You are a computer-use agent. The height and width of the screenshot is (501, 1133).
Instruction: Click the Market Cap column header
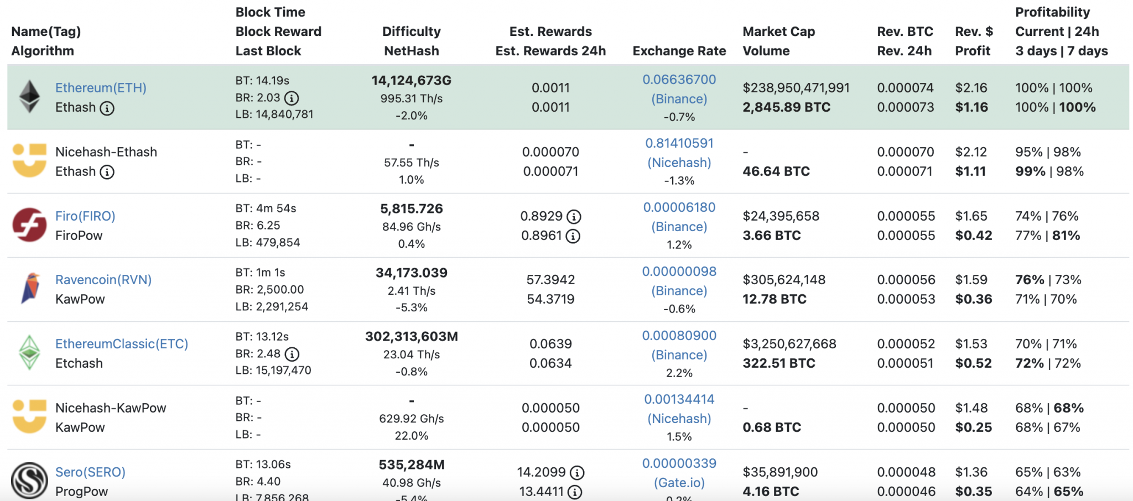[779, 32]
